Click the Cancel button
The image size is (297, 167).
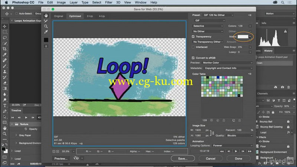[210, 158]
